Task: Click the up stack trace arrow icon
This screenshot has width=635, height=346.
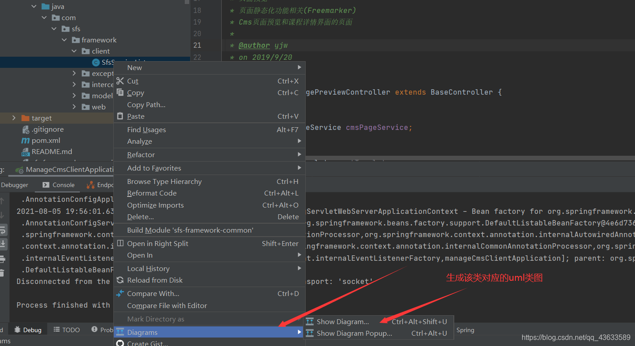Action: (2, 201)
